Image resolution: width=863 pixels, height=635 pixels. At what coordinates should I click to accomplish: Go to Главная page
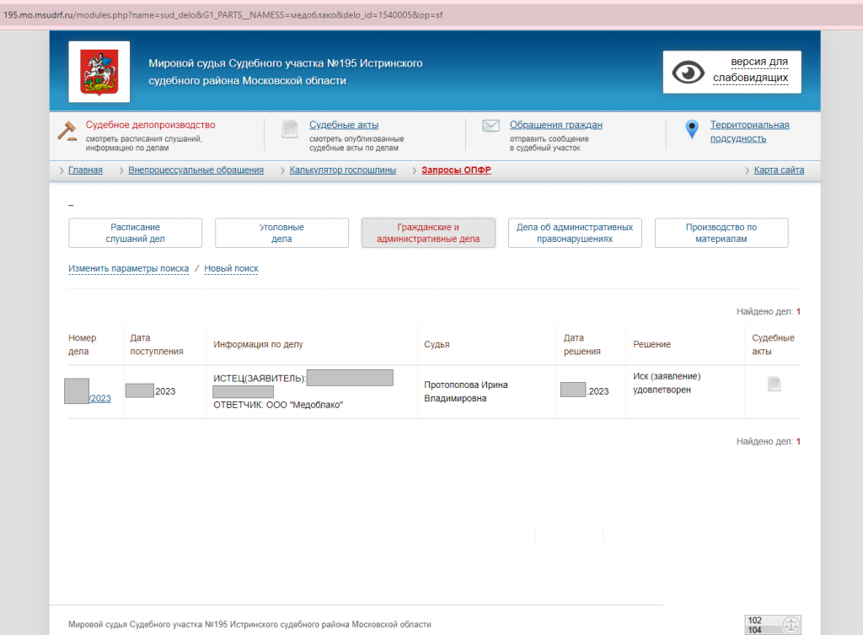[x=85, y=170]
